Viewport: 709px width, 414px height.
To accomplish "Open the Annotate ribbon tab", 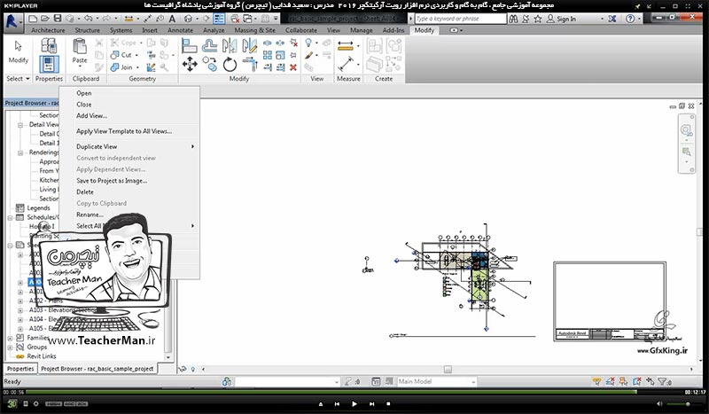I will [180, 30].
